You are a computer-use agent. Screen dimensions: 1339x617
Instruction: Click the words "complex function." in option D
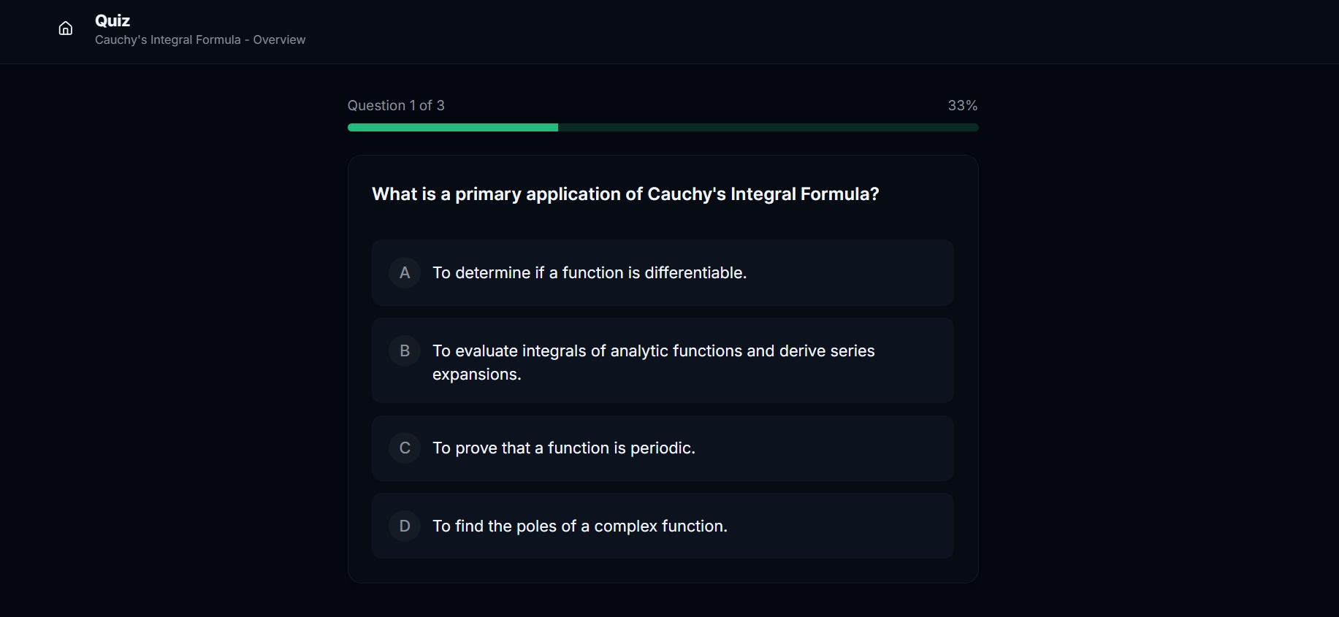[x=660, y=526]
